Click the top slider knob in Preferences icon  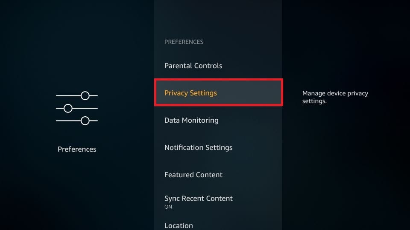pyautogui.click(x=85, y=96)
